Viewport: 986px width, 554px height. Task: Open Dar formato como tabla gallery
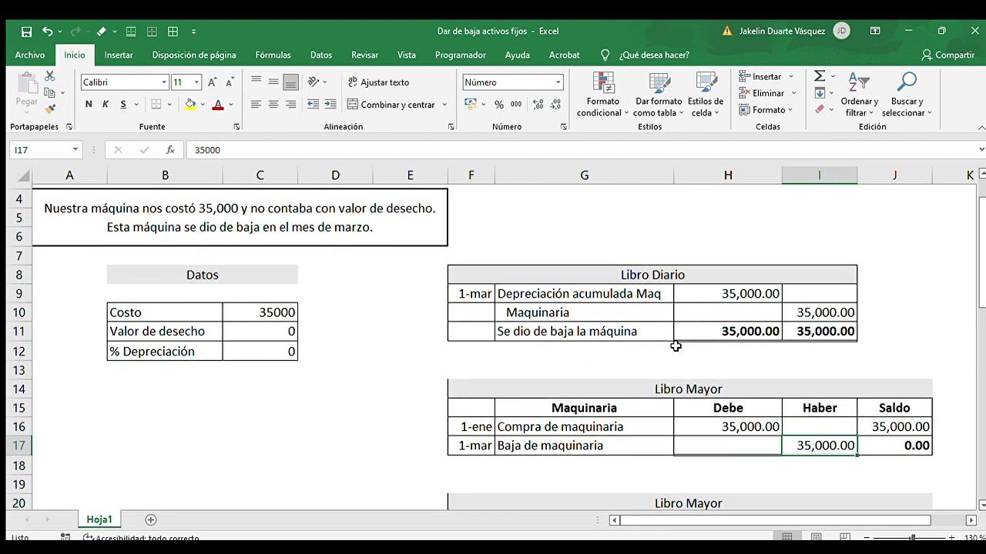[x=659, y=94]
